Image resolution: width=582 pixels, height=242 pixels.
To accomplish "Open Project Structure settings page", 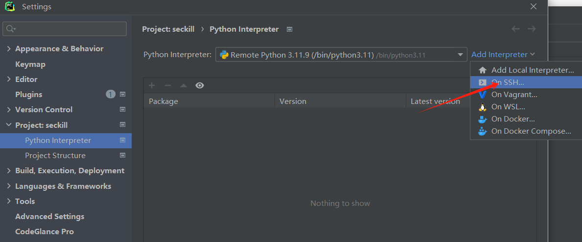I will coord(55,156).
